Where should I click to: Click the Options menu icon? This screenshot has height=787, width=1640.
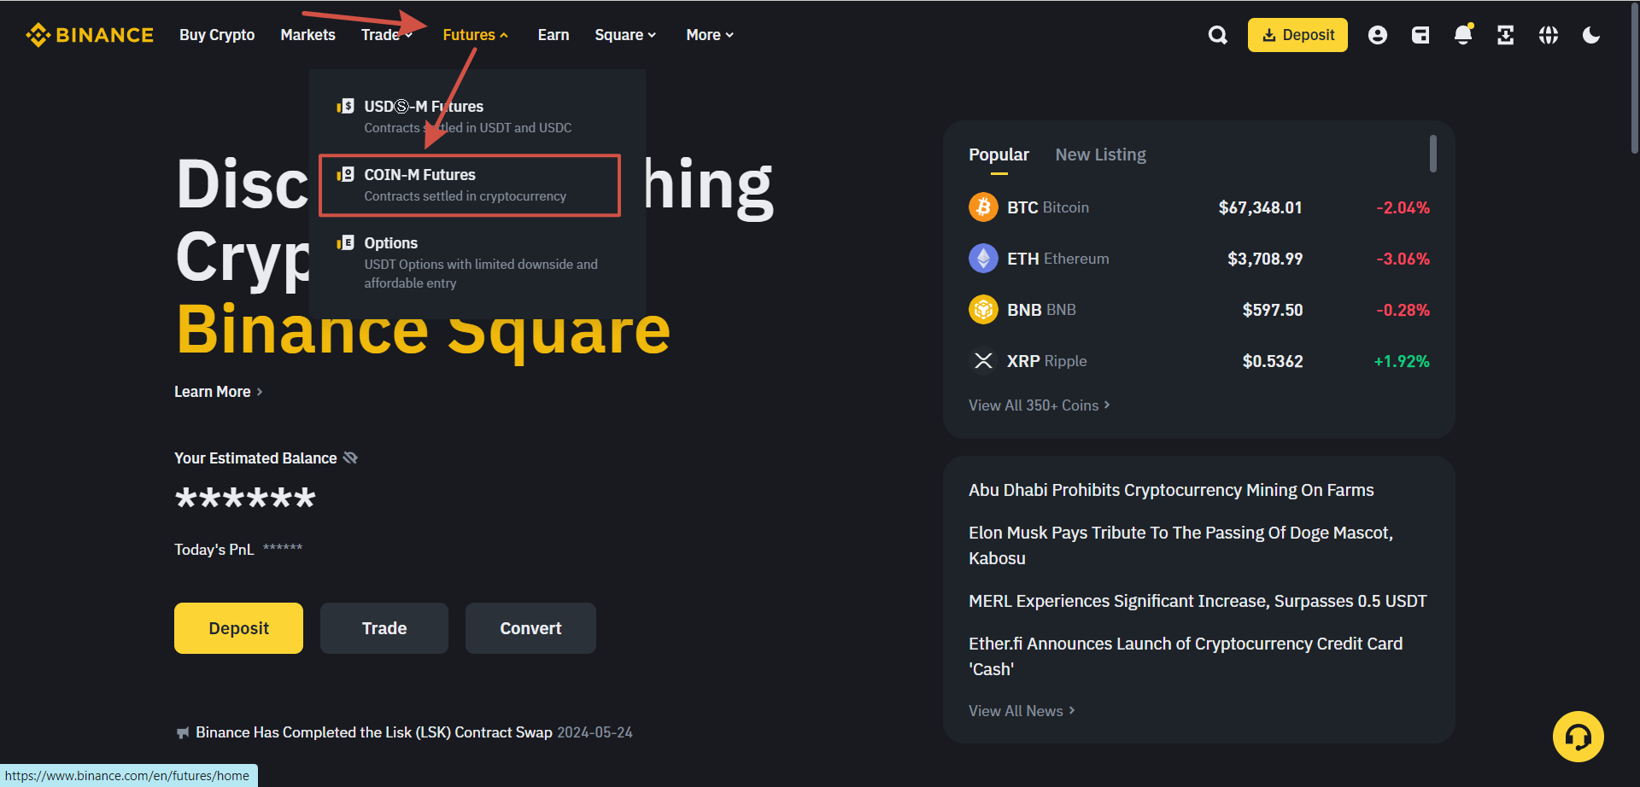point(346,242)
